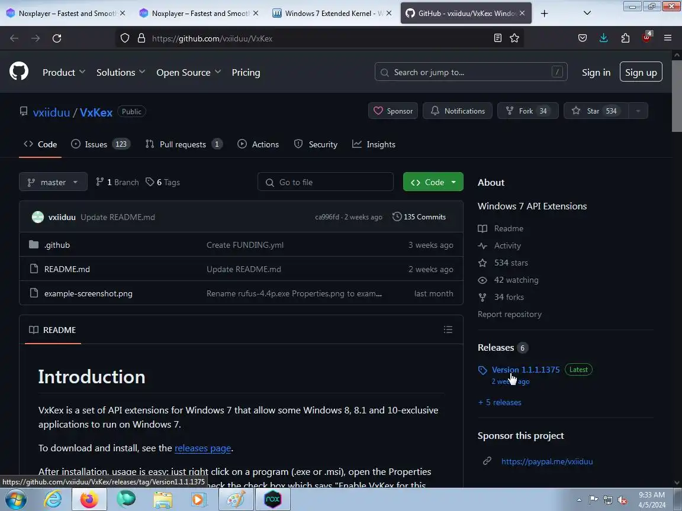Click the muted volume tray icon
Viewport: 682px width, 511px height.
(622, 500)
